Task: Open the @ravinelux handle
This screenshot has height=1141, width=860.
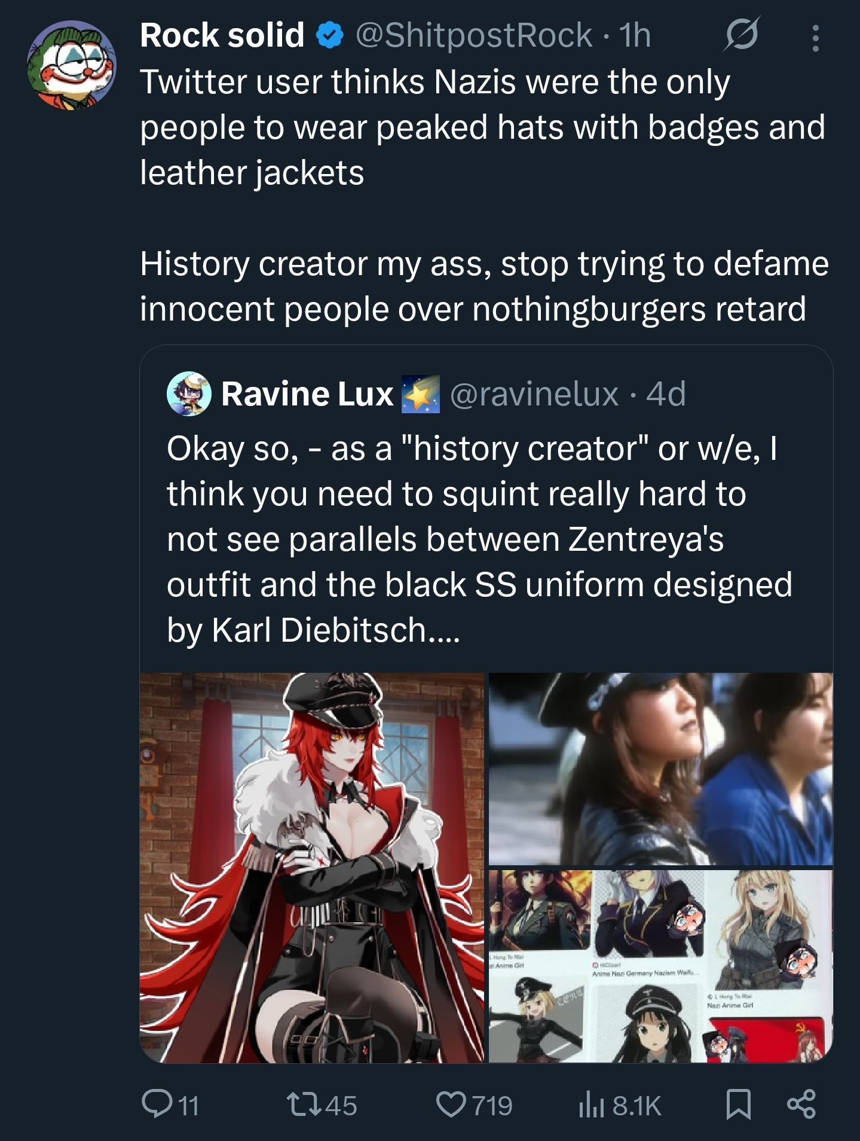Action: 534,394
